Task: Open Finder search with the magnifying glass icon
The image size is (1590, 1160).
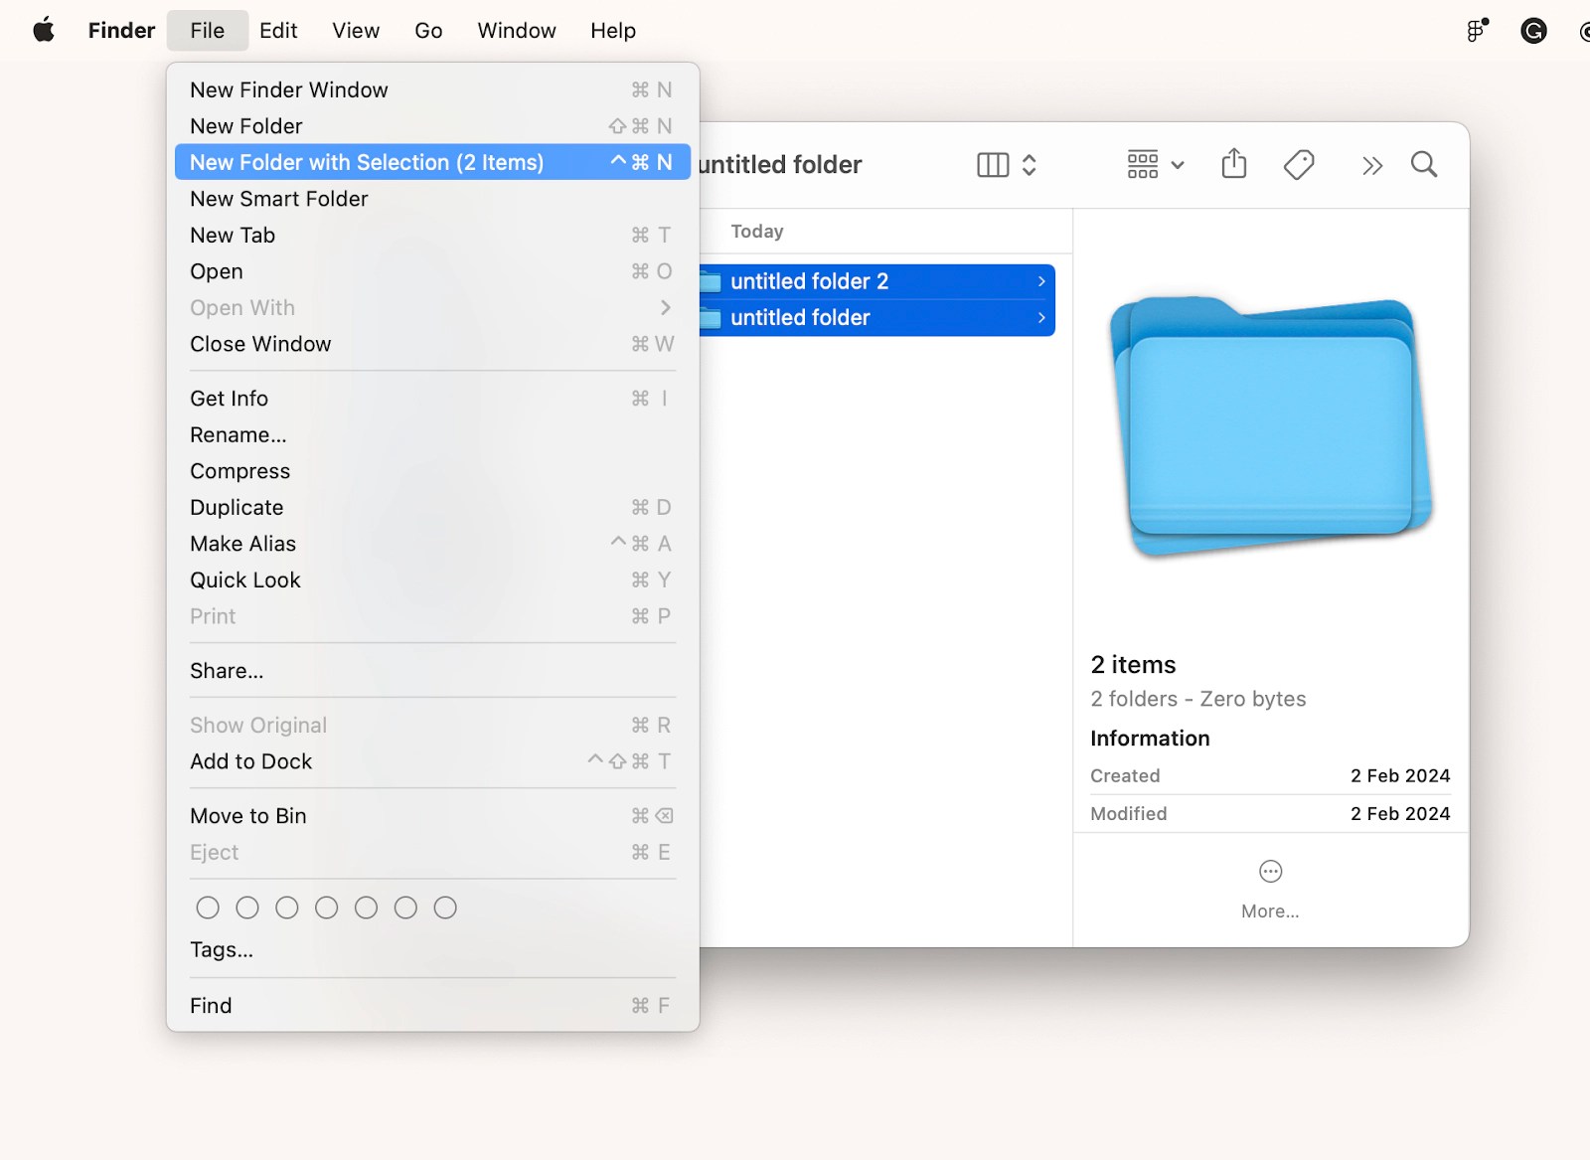Action: (x=1423, y=164)
